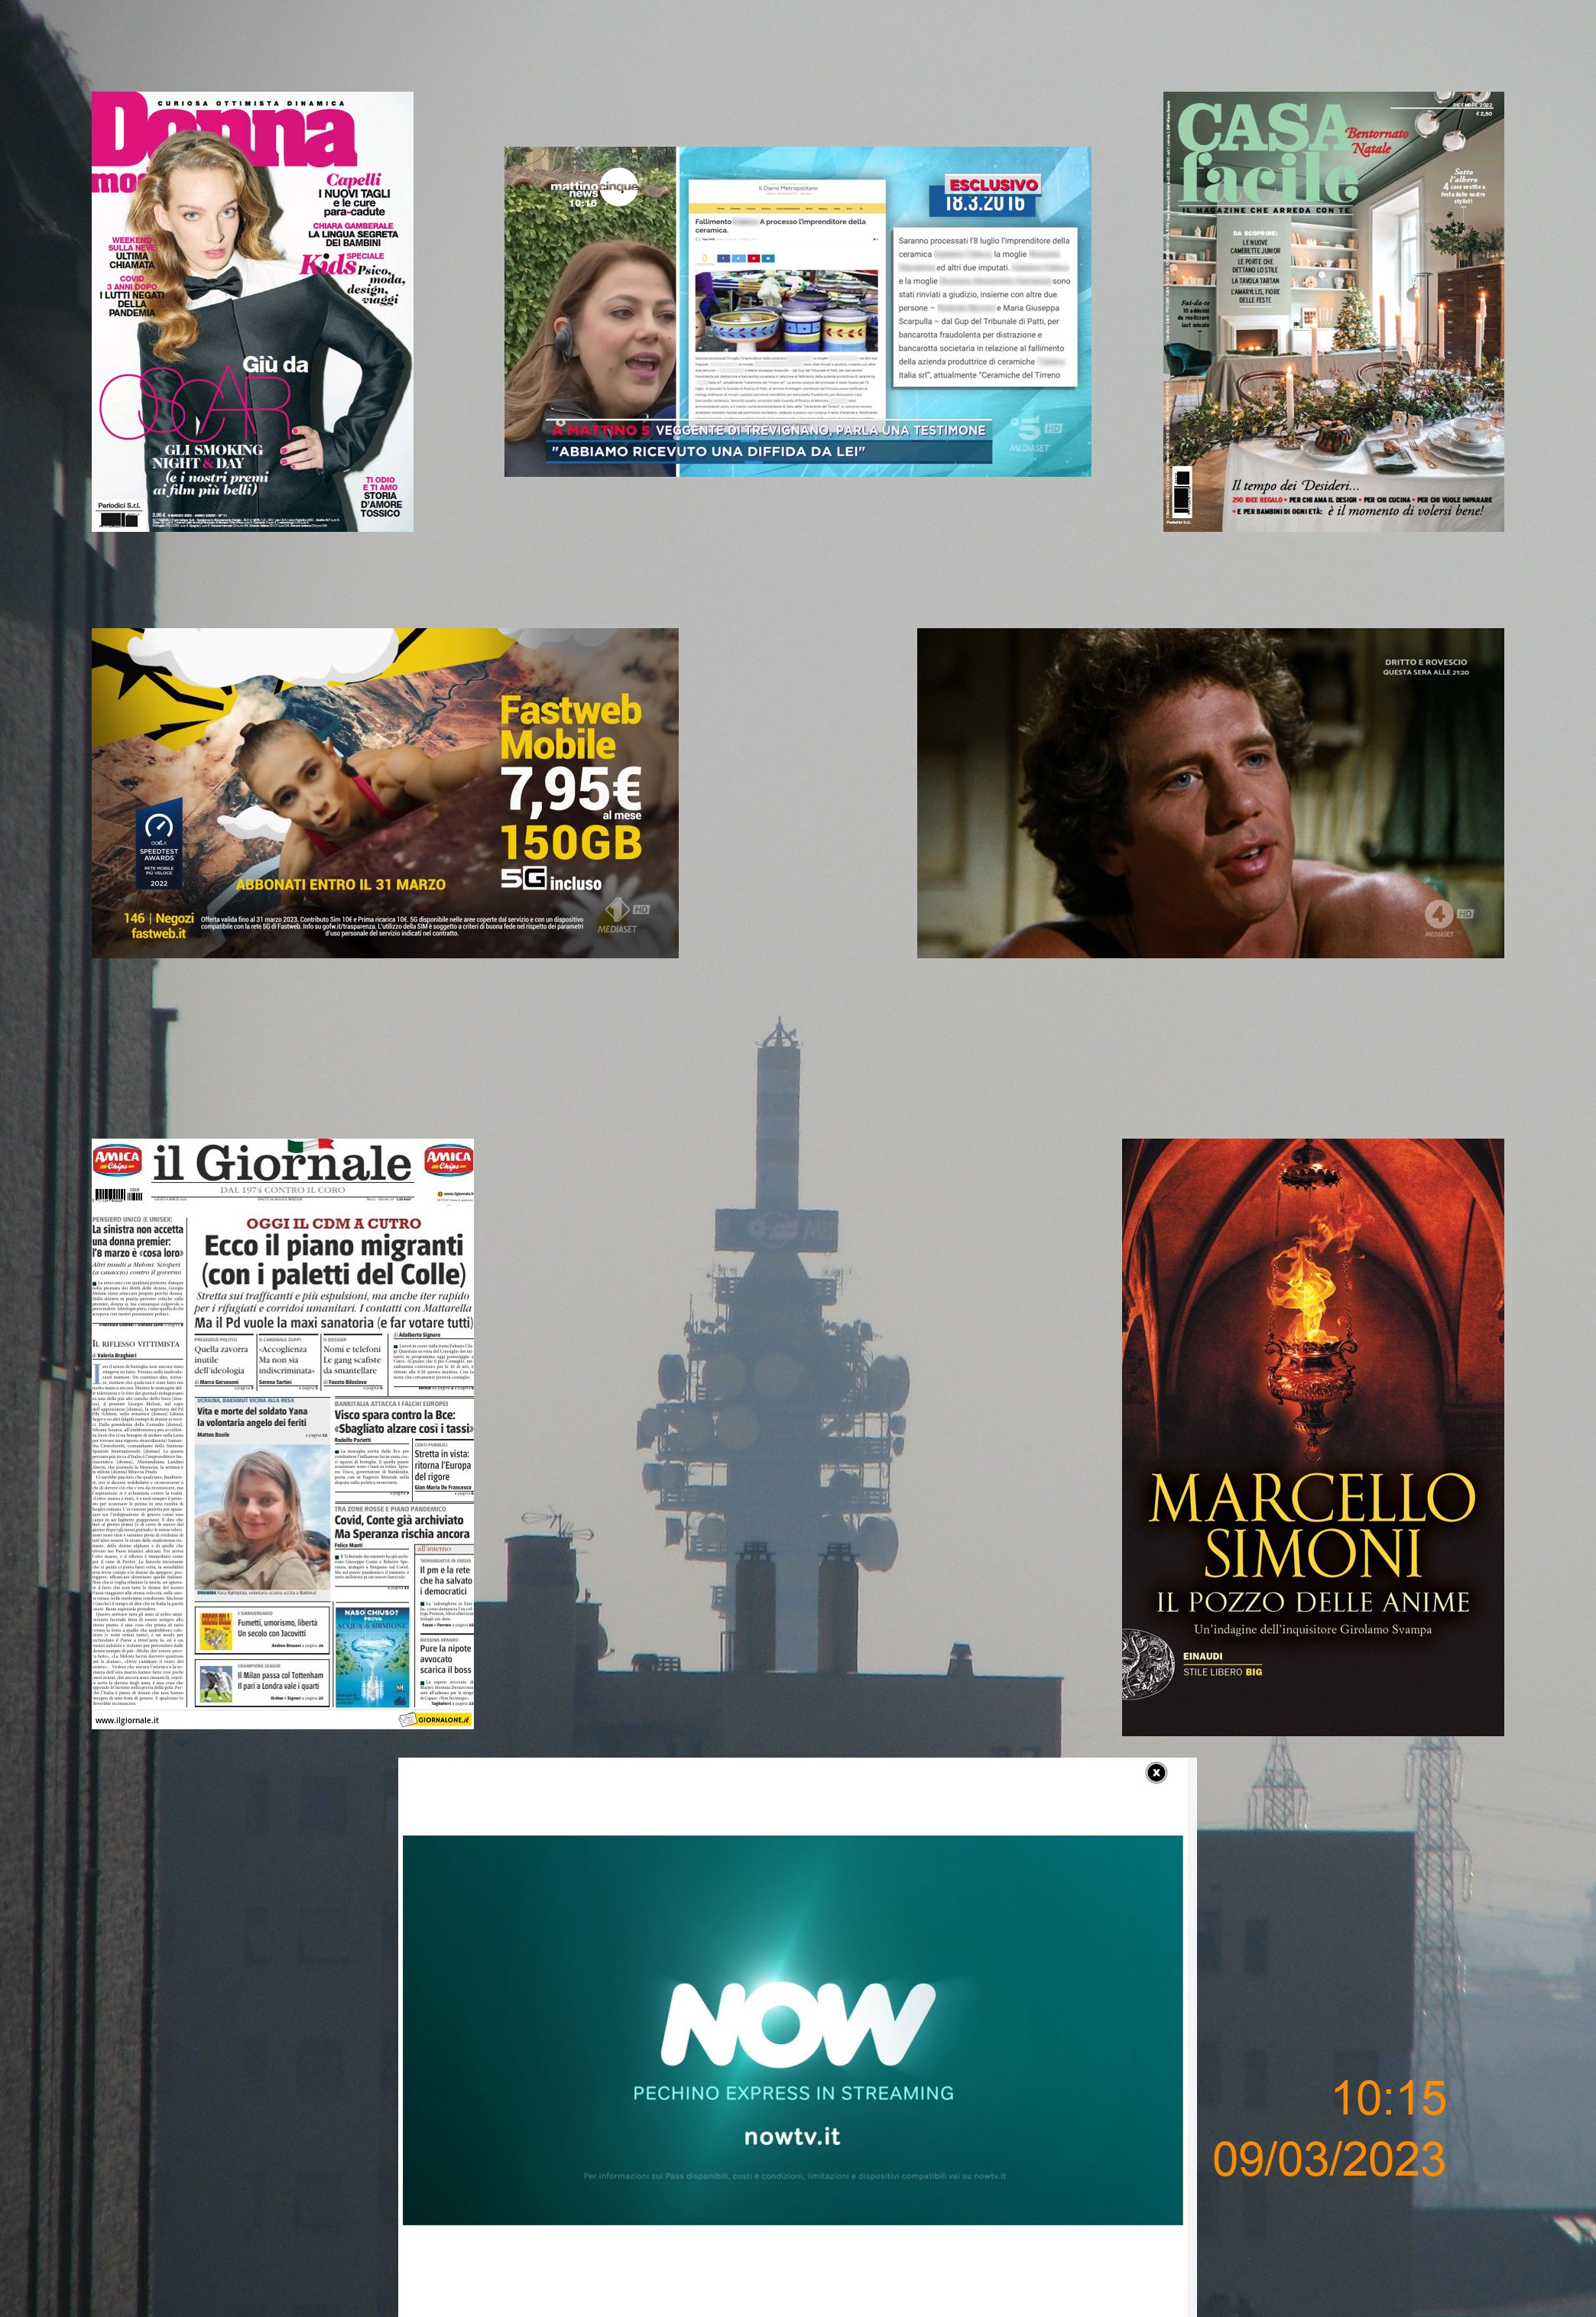This screenshot has height=2317, width=1596.
Task: Open the Fastweb Mobile ad image
Action: coord(385,792)
